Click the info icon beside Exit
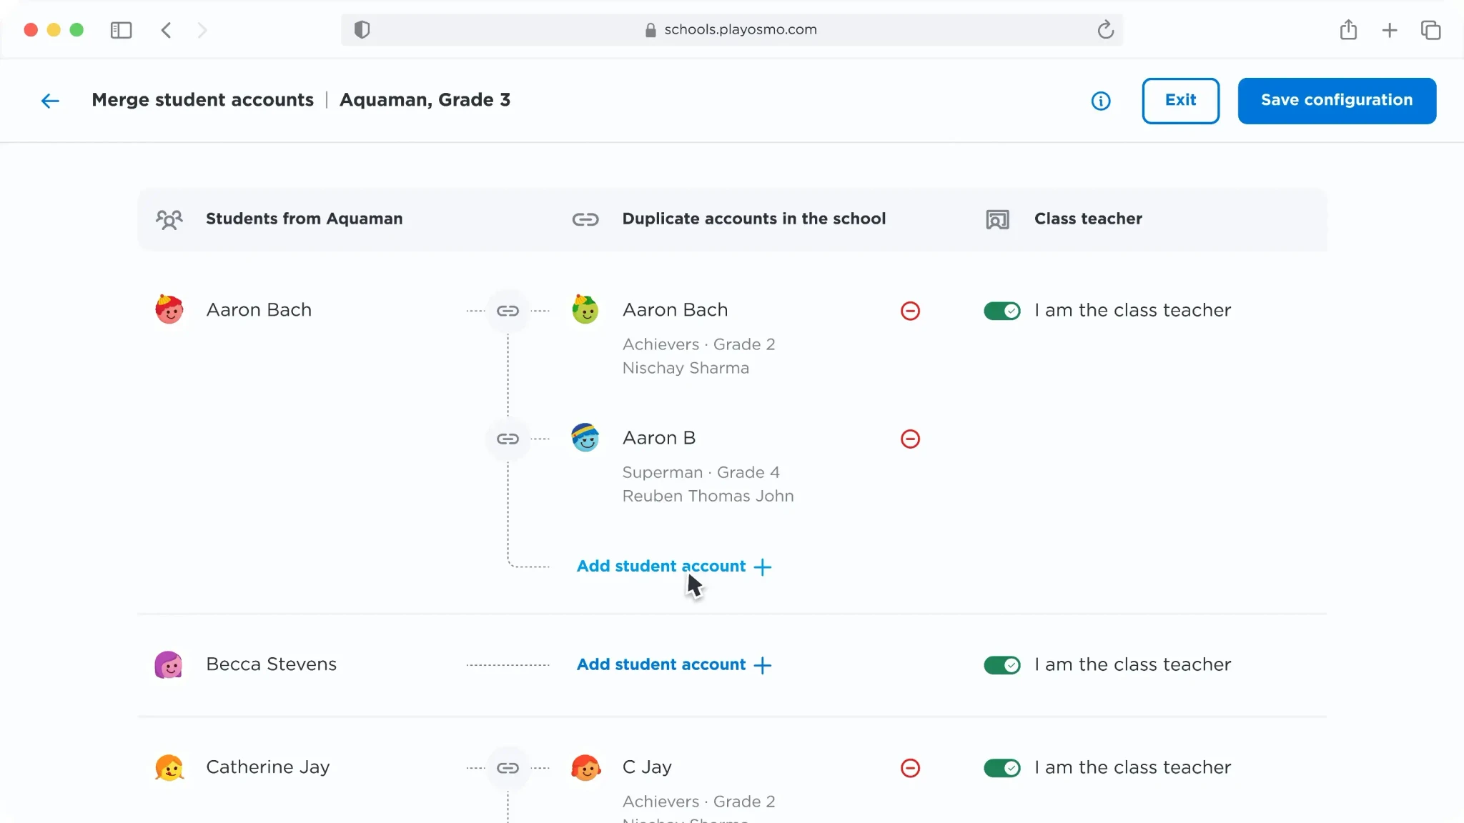The image size is (1464, 823). (1101, 101)
